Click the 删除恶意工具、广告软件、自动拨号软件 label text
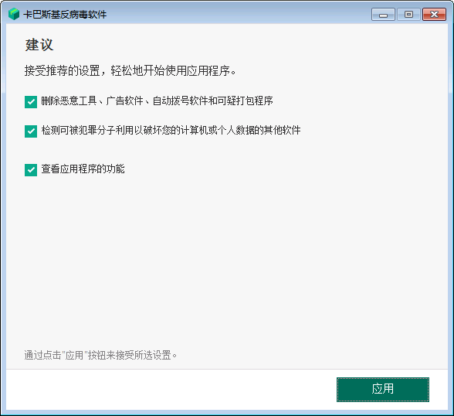Viewport: 454px width, 416px height. click(x=157, y=101)
